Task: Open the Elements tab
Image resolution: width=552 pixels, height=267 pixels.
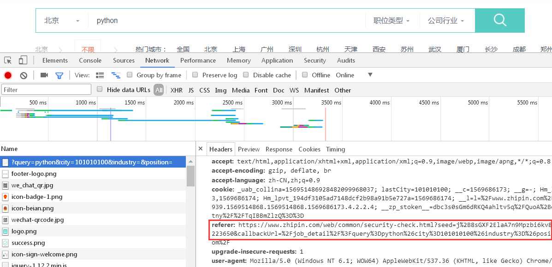Action: click(55, 60)
